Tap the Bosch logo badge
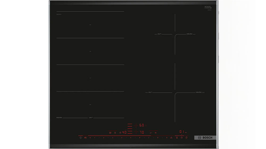The image size is (266, 149). (x=205, y=138)
